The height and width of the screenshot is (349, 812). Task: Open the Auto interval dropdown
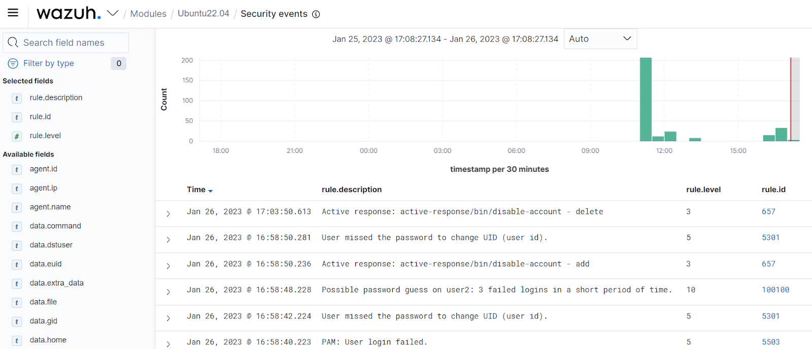pyautogui.click(x=600, y=39)
